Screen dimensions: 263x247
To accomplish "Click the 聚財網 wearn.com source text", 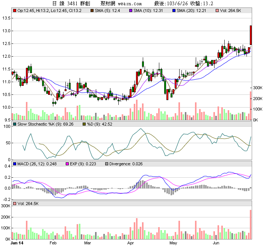I will (121, 3).
